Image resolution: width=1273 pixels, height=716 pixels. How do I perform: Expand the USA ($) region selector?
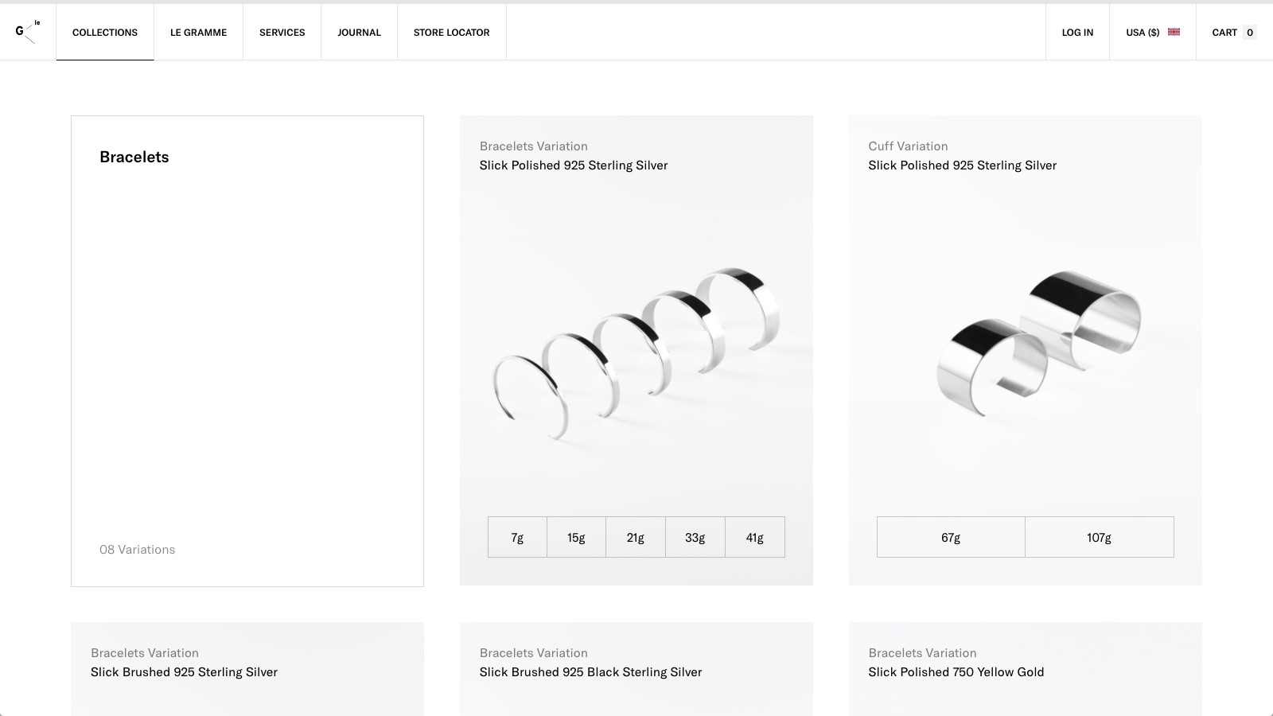coord(1143,33)
